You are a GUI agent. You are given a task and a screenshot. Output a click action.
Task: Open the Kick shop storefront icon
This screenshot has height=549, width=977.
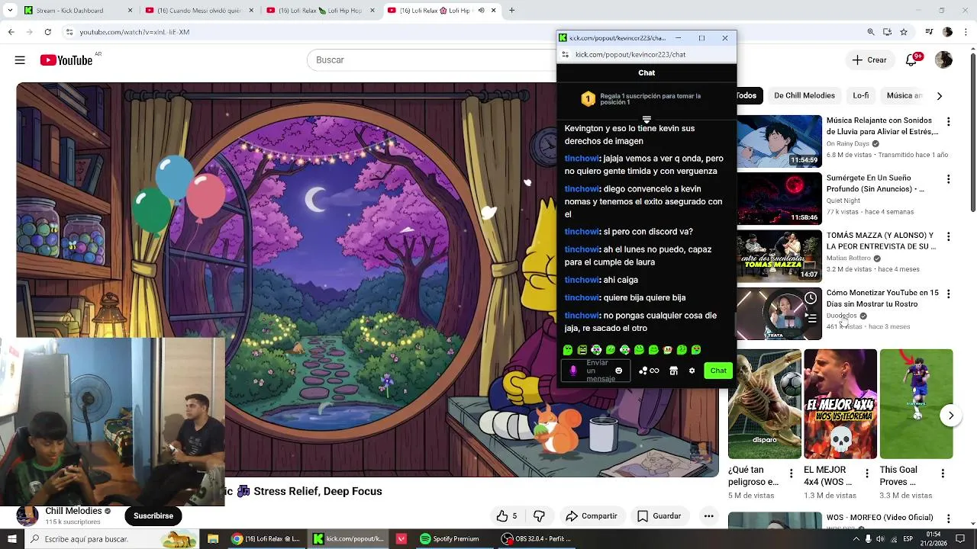point(673,371)
